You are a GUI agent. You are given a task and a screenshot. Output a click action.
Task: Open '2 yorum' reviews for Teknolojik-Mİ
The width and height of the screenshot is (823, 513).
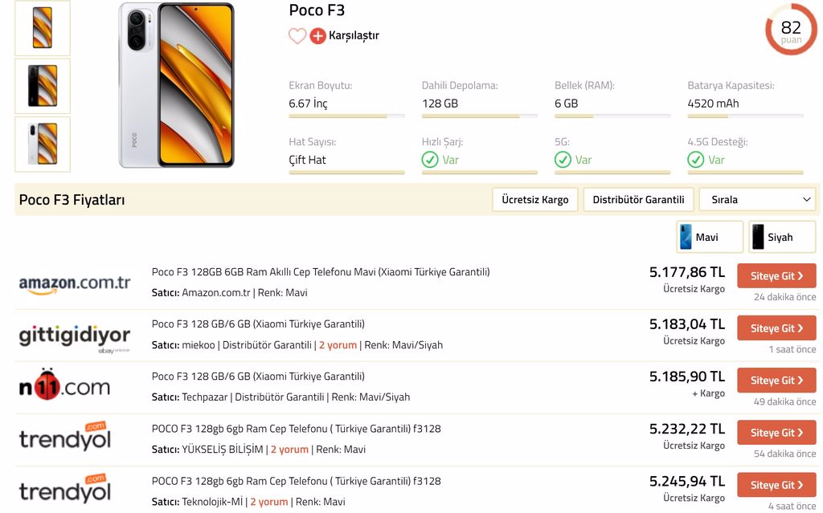pos(269,502)
